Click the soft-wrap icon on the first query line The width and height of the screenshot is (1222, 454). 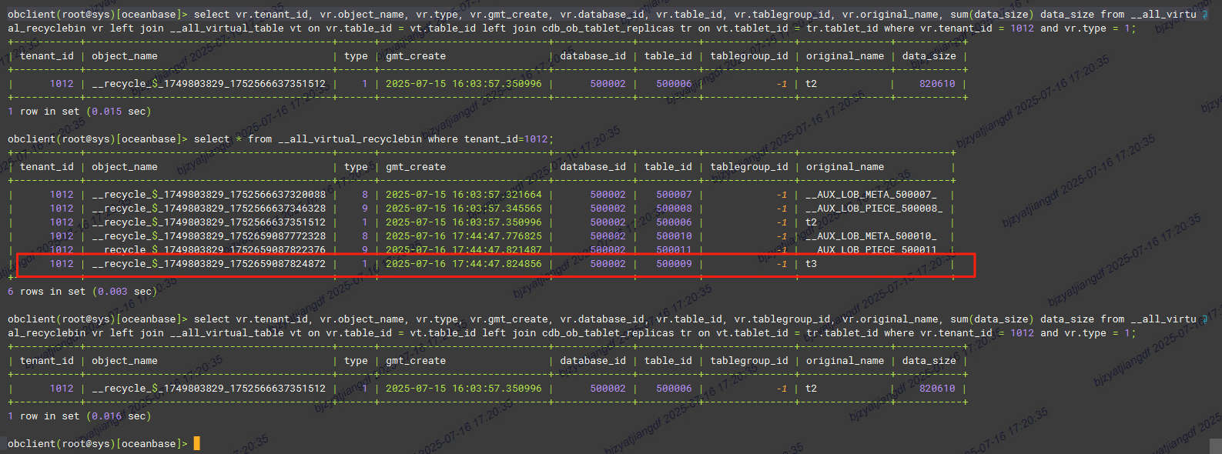(1205, 15)
